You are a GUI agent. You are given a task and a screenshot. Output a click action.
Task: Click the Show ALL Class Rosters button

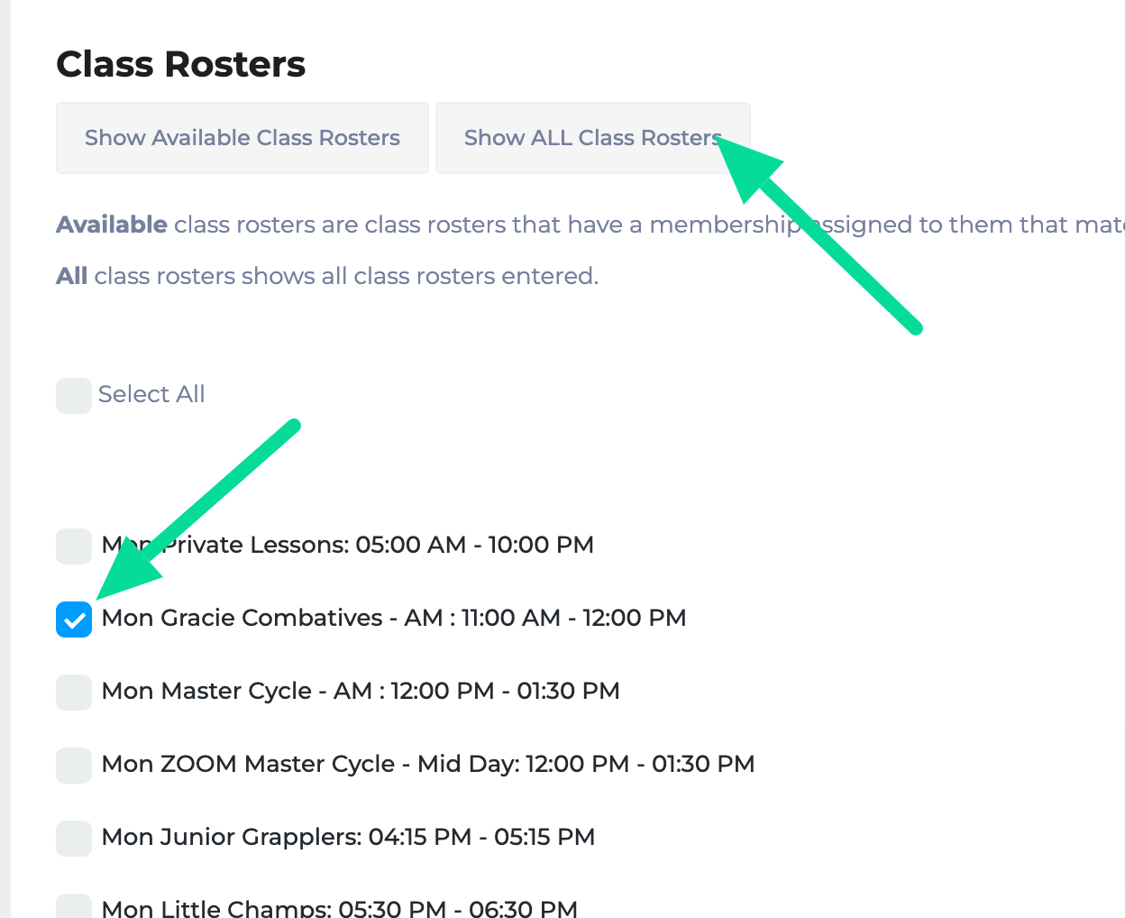pos(592,137)
